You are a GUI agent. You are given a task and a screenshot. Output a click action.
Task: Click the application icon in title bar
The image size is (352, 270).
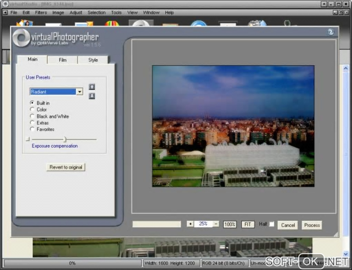coord(5,4)
